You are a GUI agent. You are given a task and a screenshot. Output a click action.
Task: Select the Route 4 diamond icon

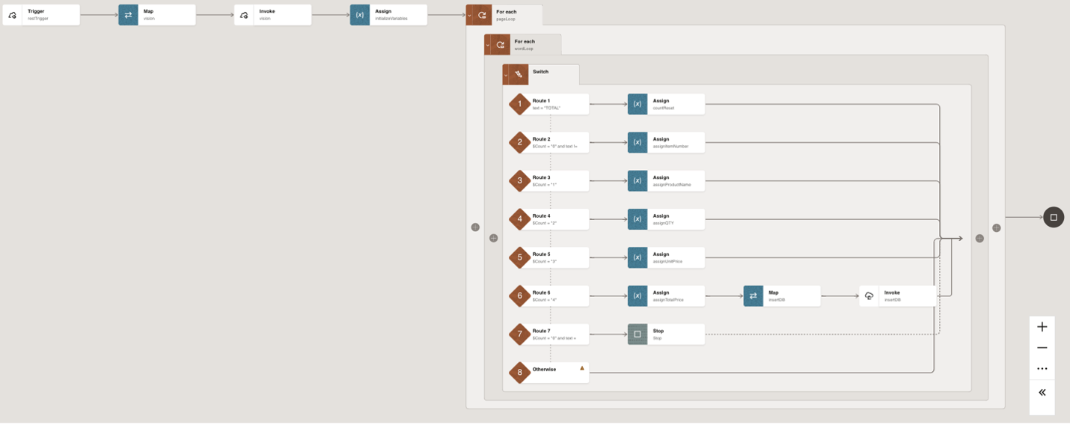pos(520,219)
